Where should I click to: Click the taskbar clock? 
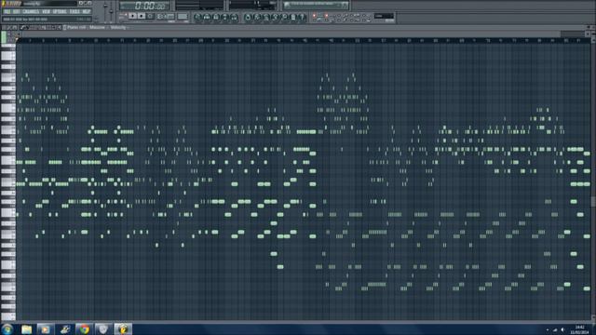[x=579, y=329]
